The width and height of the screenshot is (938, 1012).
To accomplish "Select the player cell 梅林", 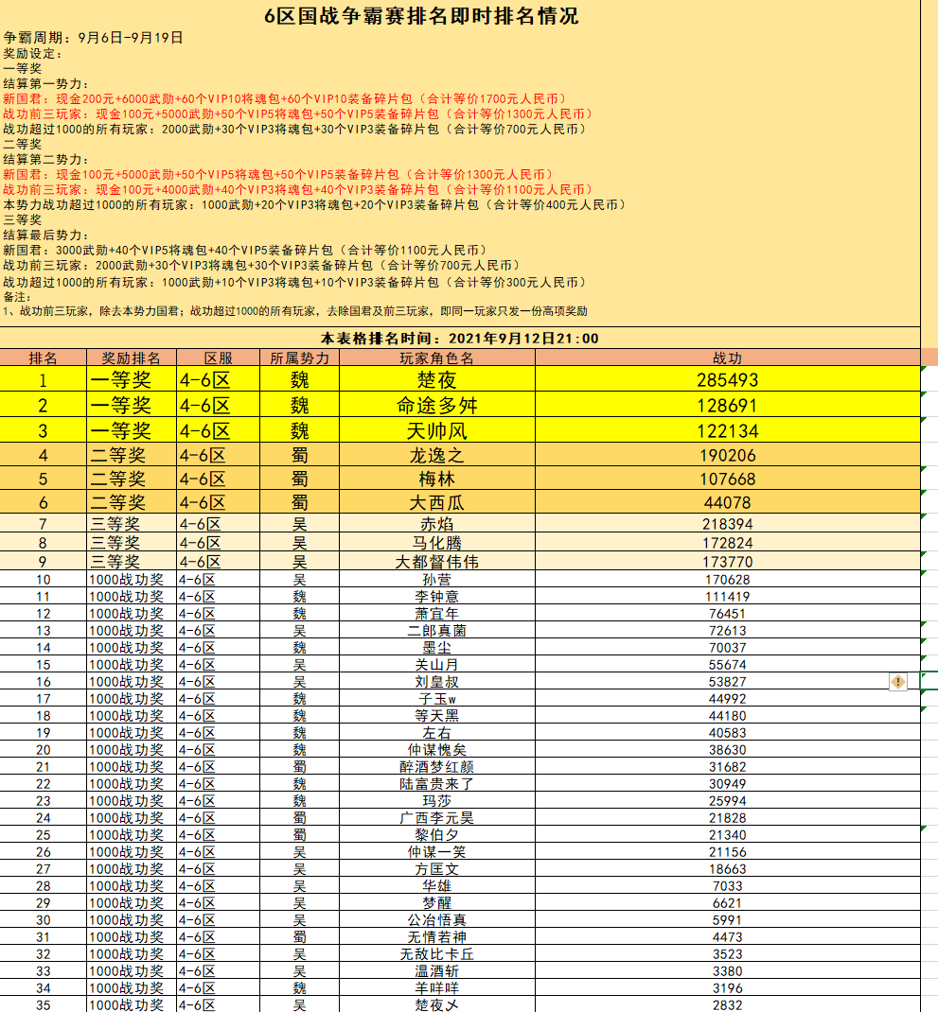I will point(437,479).
